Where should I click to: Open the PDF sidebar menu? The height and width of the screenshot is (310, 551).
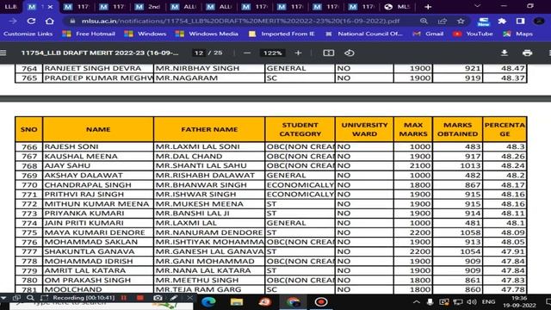[x=3, y=53]
